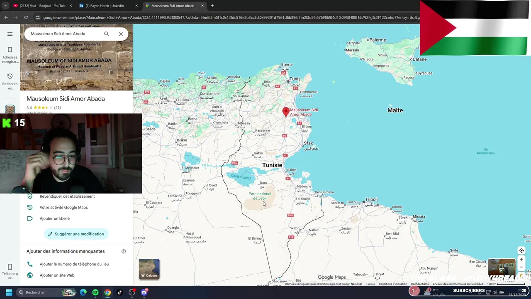
Task: Open OBS Studio from taskbar
Action: (132, 292)
